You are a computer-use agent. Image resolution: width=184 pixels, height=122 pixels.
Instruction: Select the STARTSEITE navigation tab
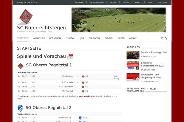[23, 38]
